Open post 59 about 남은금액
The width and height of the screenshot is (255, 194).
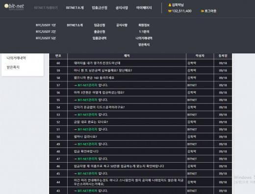coord(103,71)
